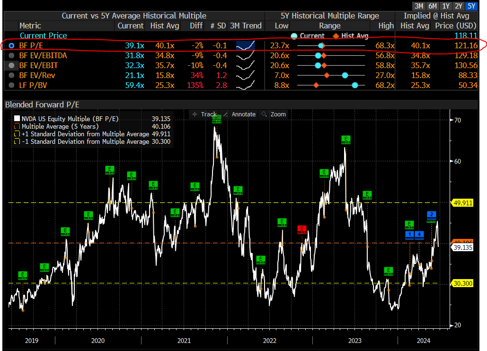Select the BF EV/Rev radio button
The image size is (487, 351).
(x=12, y=76)
